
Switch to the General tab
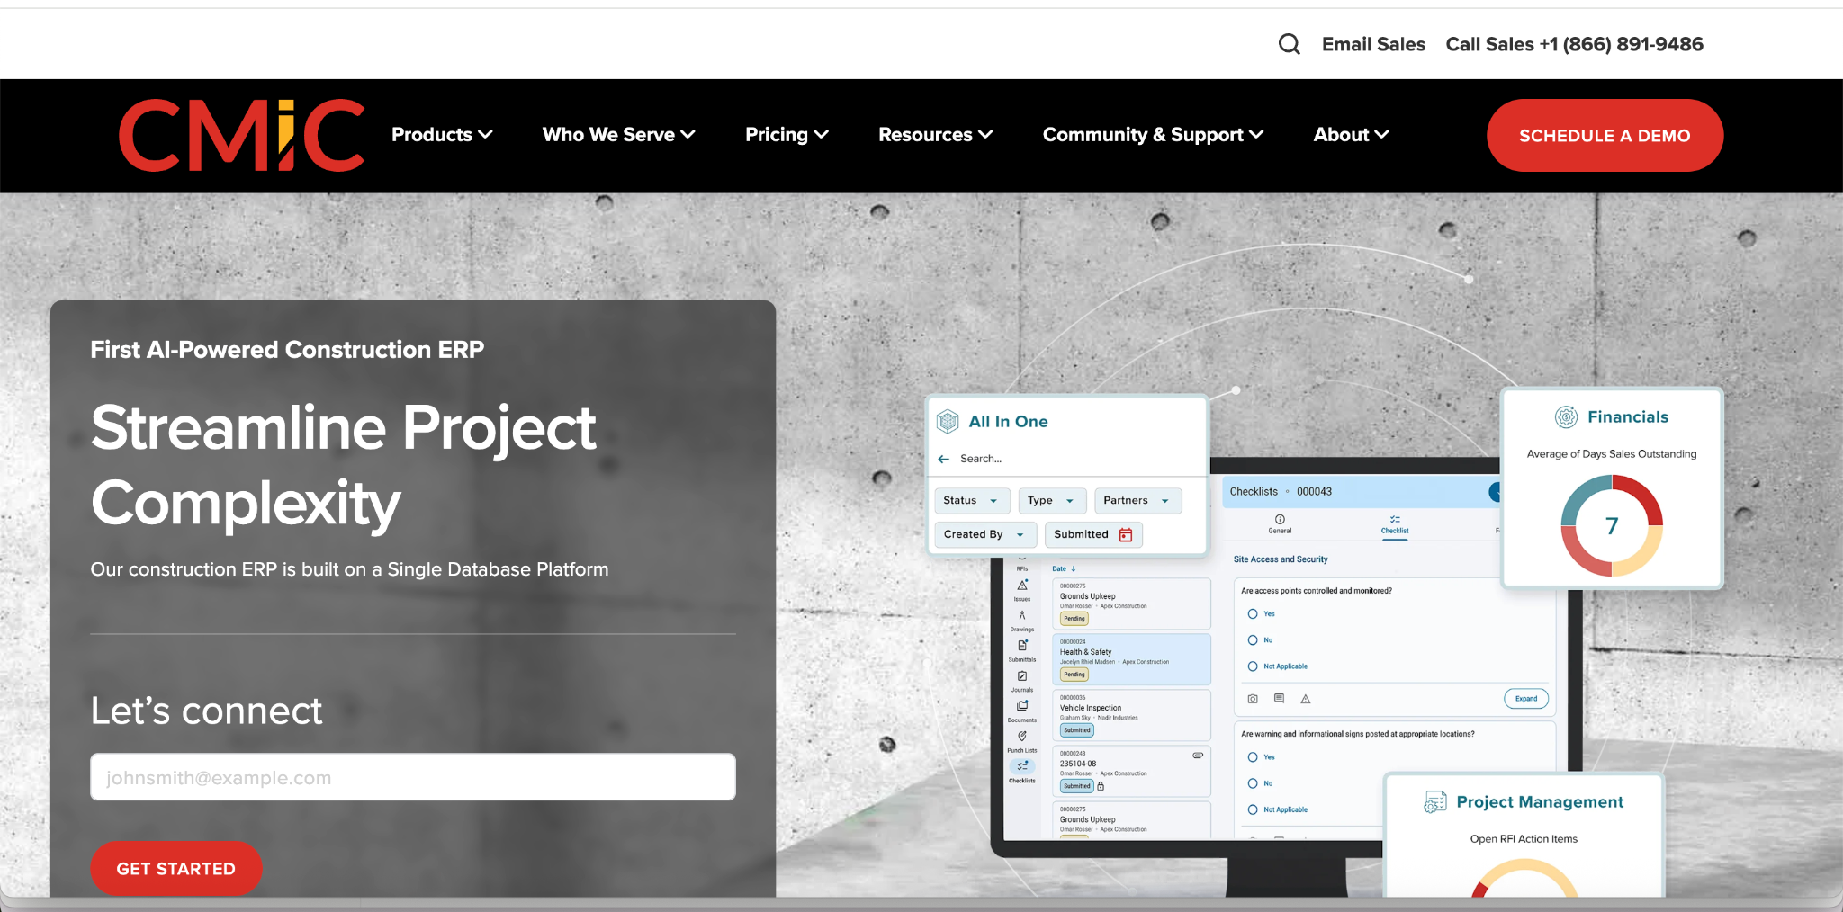coord(1280,523)
